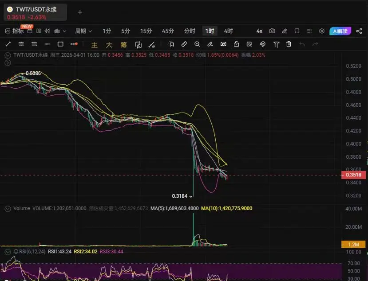Switch to the 5分 timeframe
The height and width of the screenshot is (281, 368).
126,31
